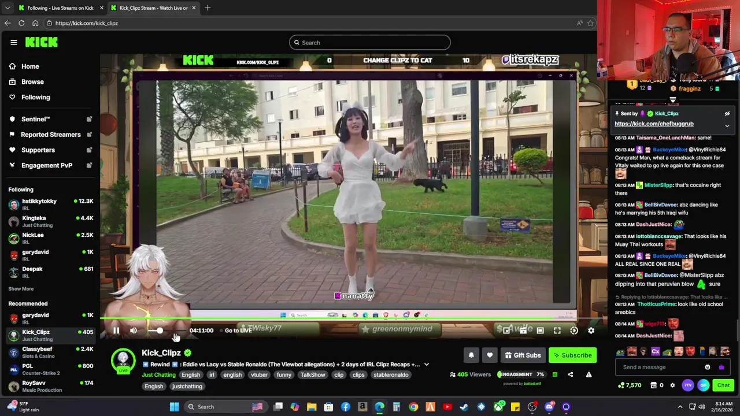740x416 pixels.
Task: Open the Windows Start menu
Action: click(174, 407)
